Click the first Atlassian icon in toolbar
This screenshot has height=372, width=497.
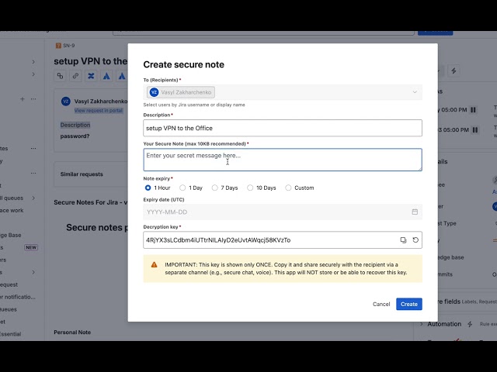click(106, 76)
